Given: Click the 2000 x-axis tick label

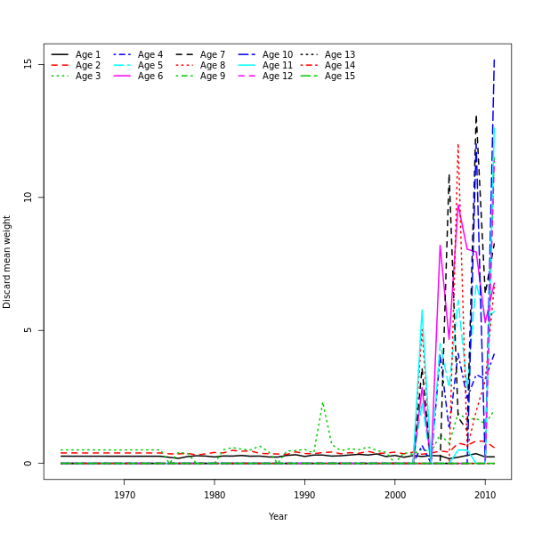Looking at the screenshot, I should point(395,494).
